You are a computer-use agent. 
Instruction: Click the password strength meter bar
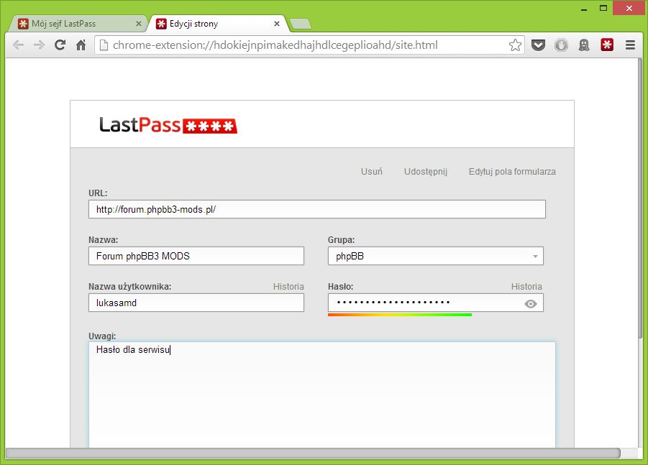tap(400, 315)
